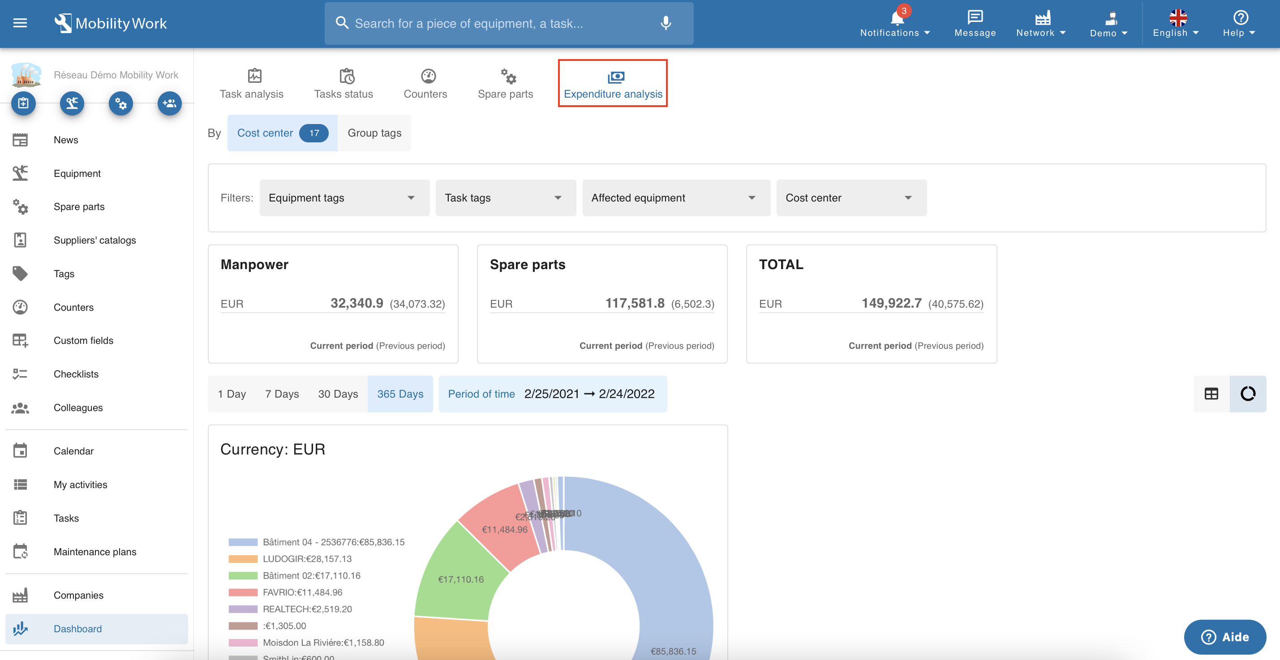Click the English flag icon
Screen dimensions: 1280x660
[x=1178, y=17]
